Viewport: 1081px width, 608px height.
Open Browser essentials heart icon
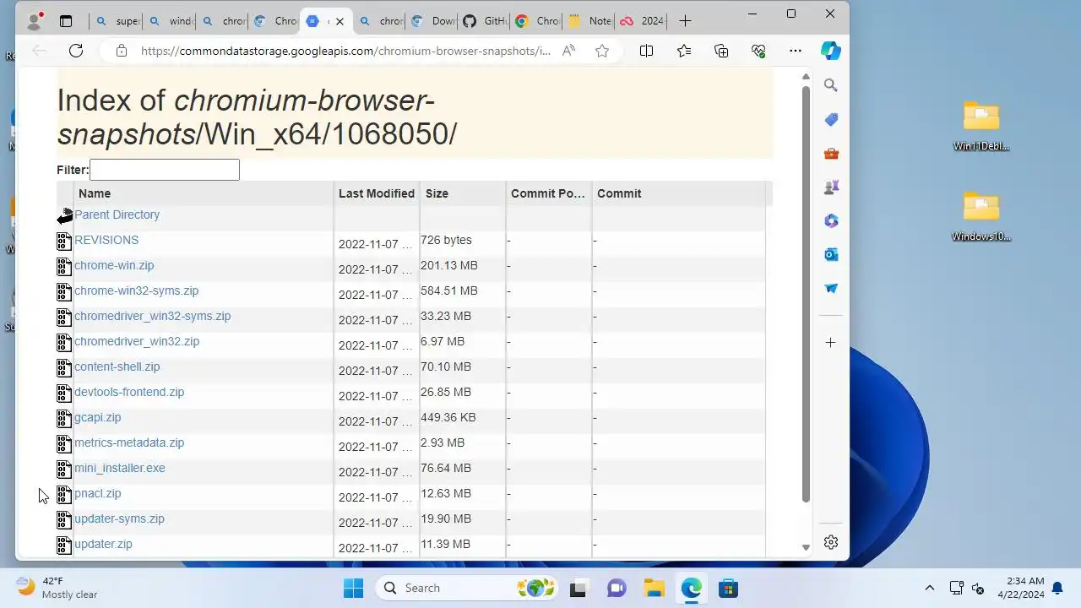point(758,51)
